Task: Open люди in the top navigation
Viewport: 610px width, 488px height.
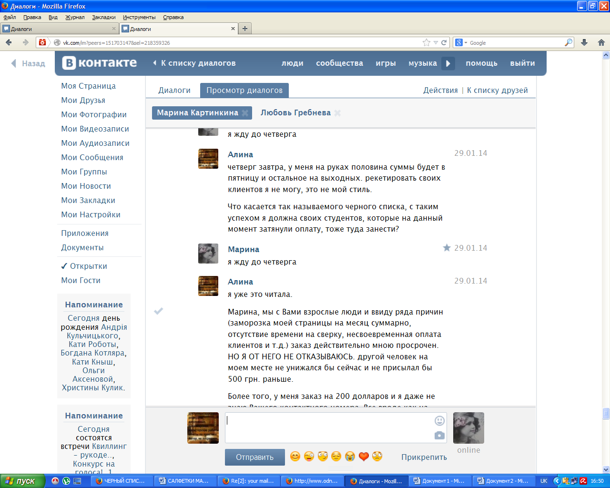Action: pyautogui.click(x=293, y=63)
